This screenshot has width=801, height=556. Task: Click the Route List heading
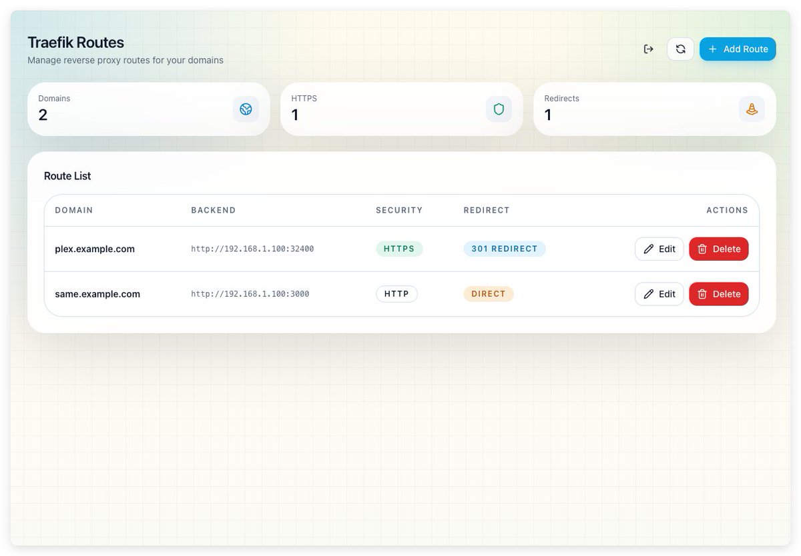click(67, 176)
